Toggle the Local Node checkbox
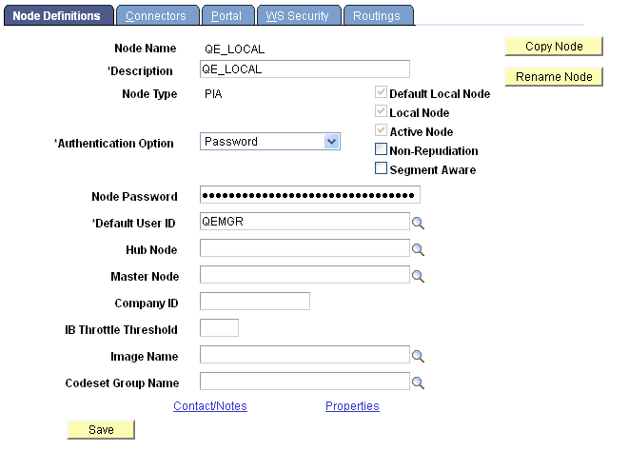The height and width of the screenshot is (451, 629). (x=381, y=111)
